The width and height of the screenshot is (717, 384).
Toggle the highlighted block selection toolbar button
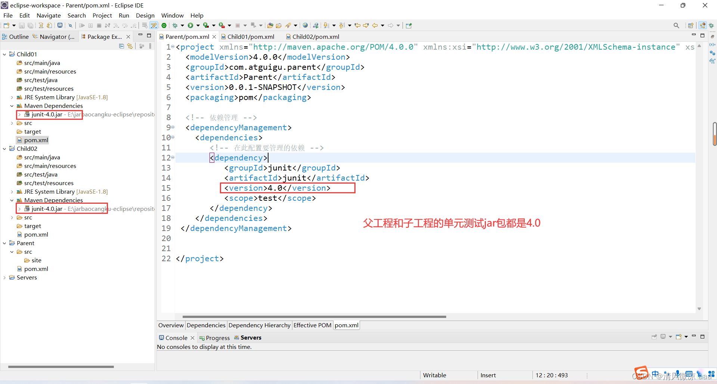[x=154, y=25]
